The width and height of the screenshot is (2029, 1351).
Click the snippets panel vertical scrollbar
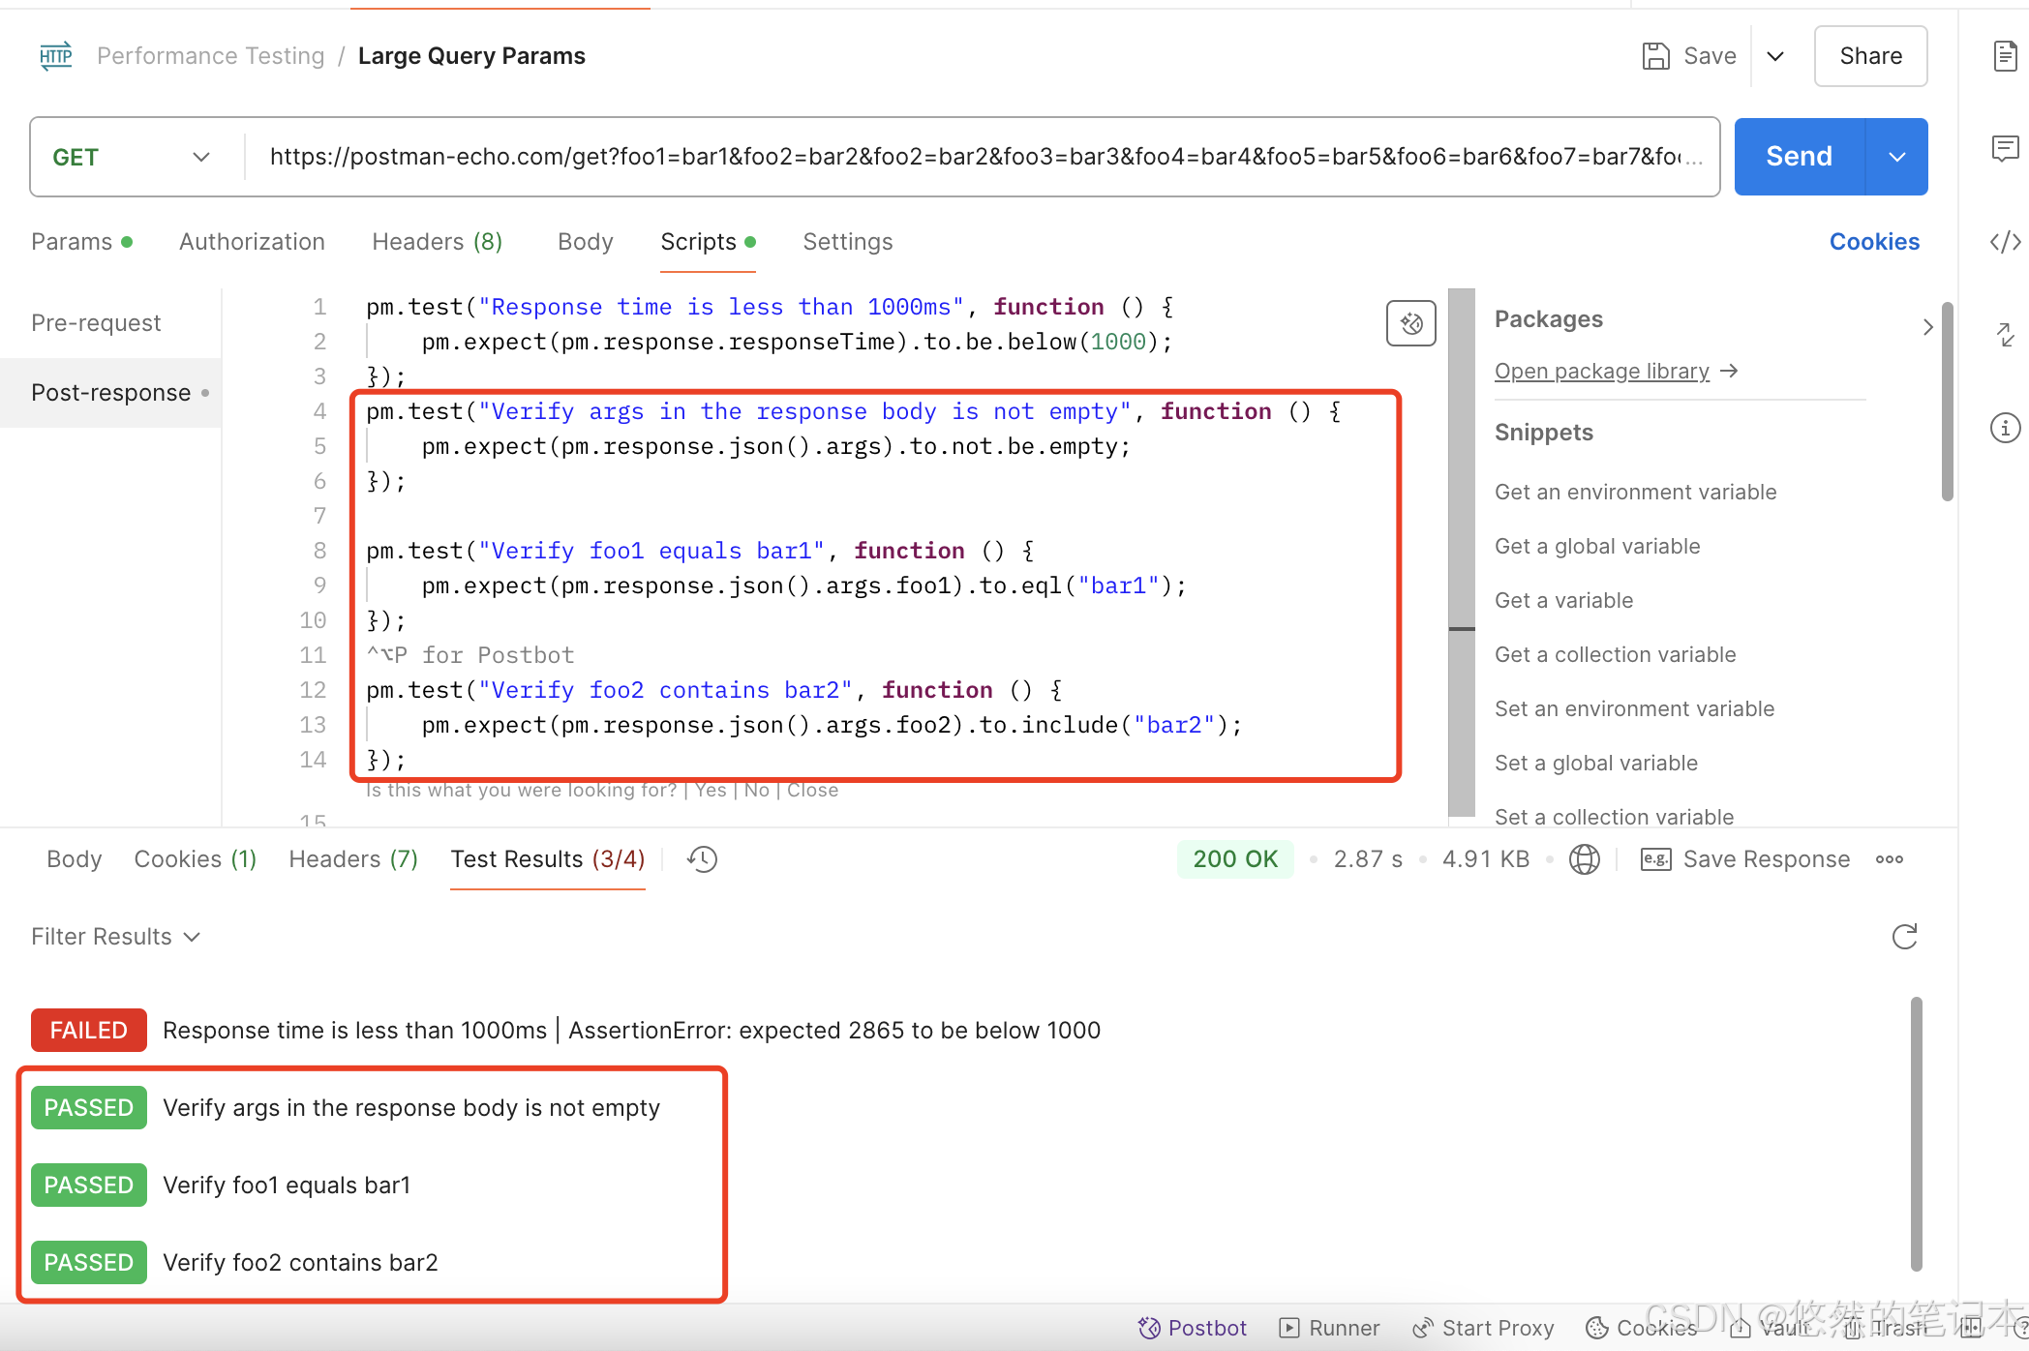click(x=1947, y=402)
